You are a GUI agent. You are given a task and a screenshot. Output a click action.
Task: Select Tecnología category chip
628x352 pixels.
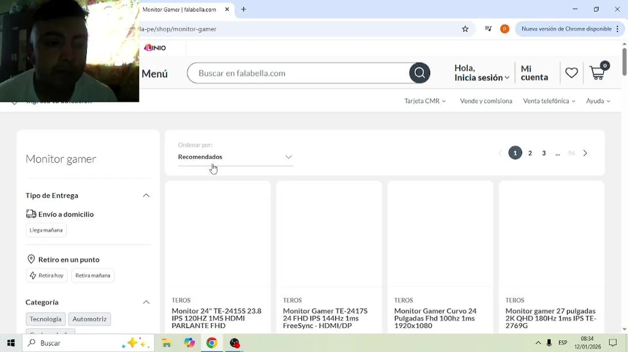pyautogui.click(x=45, y=319)
